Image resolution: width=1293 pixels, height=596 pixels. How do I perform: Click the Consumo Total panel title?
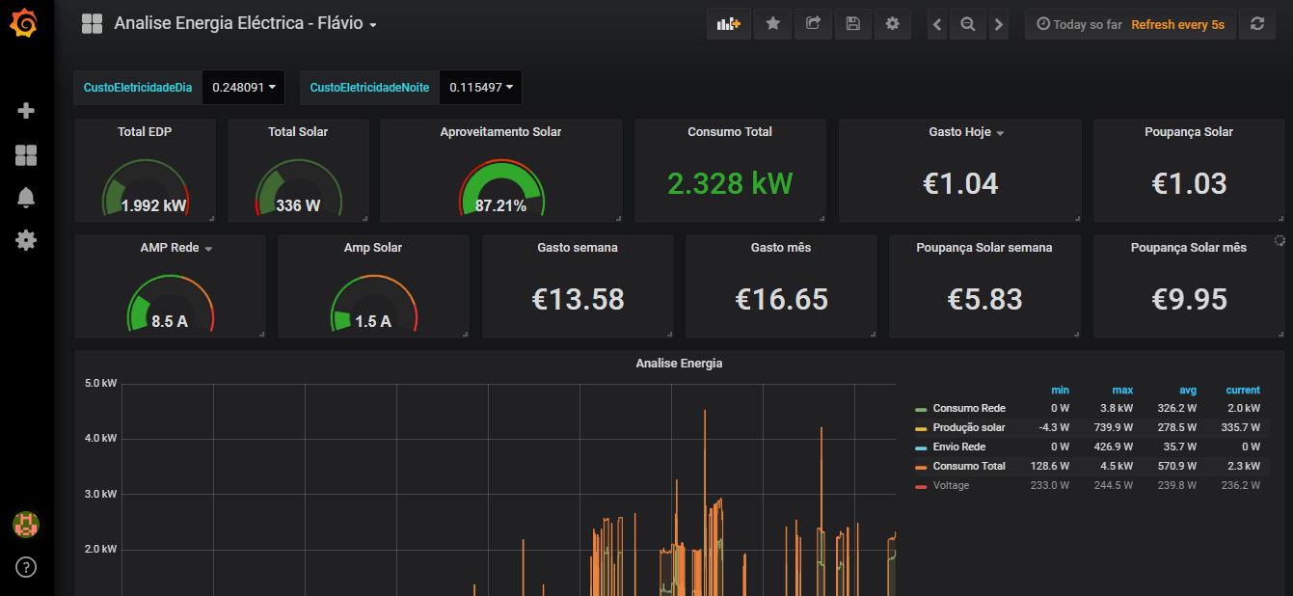point(730,132)
